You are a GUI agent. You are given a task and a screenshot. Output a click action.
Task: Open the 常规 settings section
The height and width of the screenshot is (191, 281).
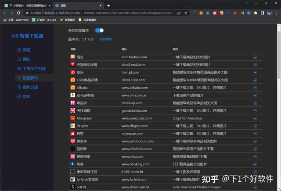click(x=24, y=50)
